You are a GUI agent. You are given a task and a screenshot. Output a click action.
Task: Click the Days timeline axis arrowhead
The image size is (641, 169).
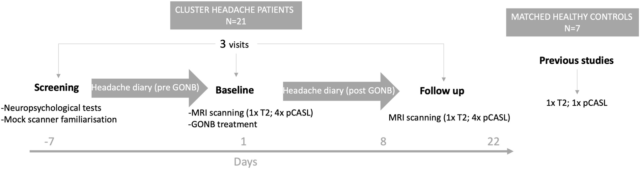(510, 151)
